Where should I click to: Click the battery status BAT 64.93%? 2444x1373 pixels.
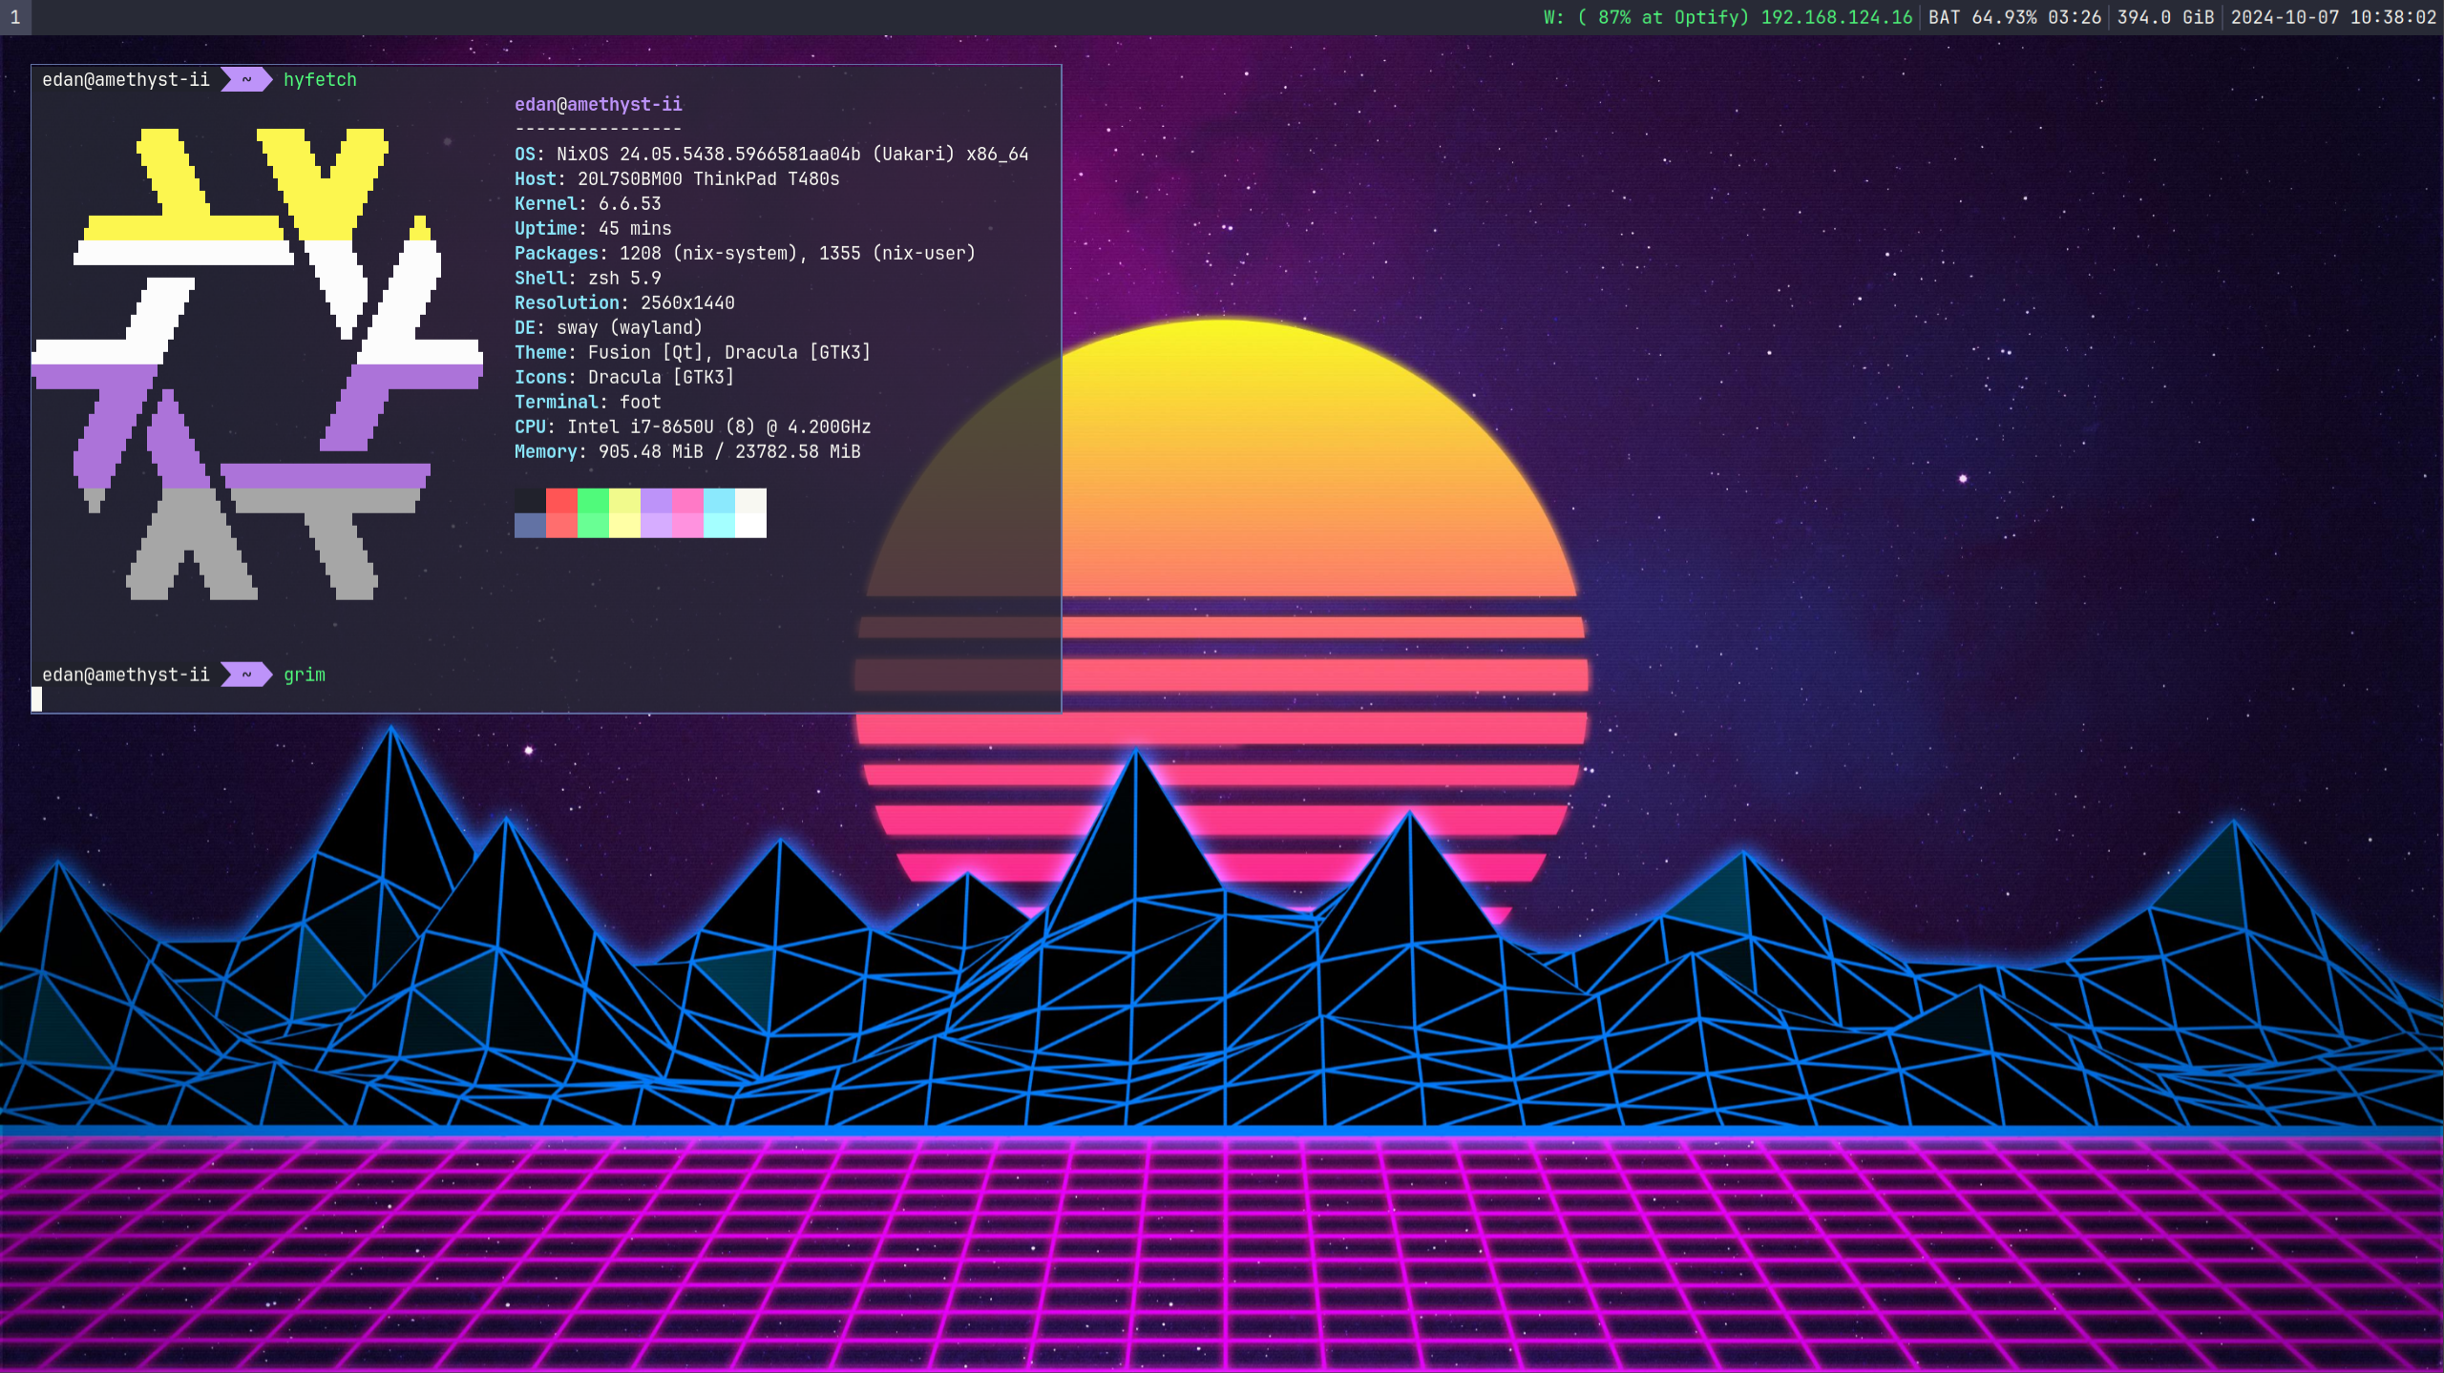2013,17
